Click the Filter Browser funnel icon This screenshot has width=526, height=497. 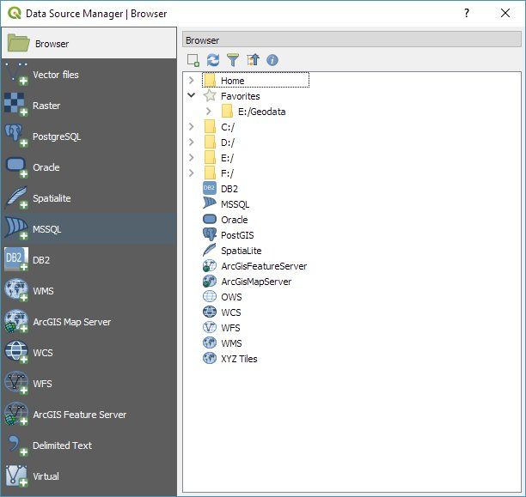(232, 60)
